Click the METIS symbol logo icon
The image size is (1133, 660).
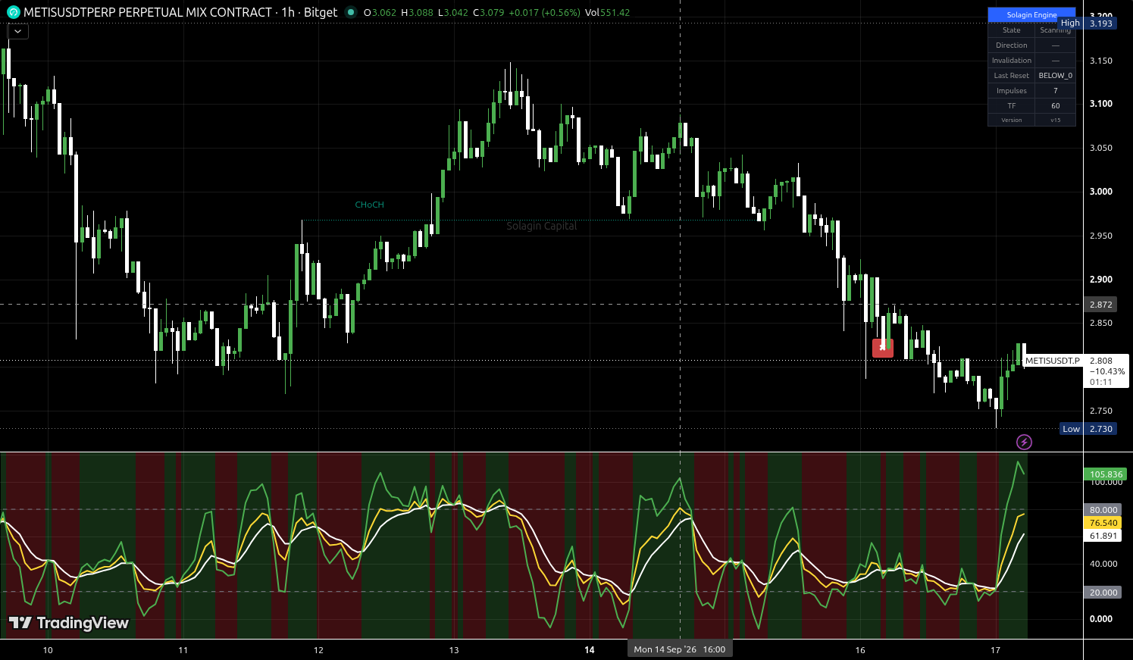(14, 12)
